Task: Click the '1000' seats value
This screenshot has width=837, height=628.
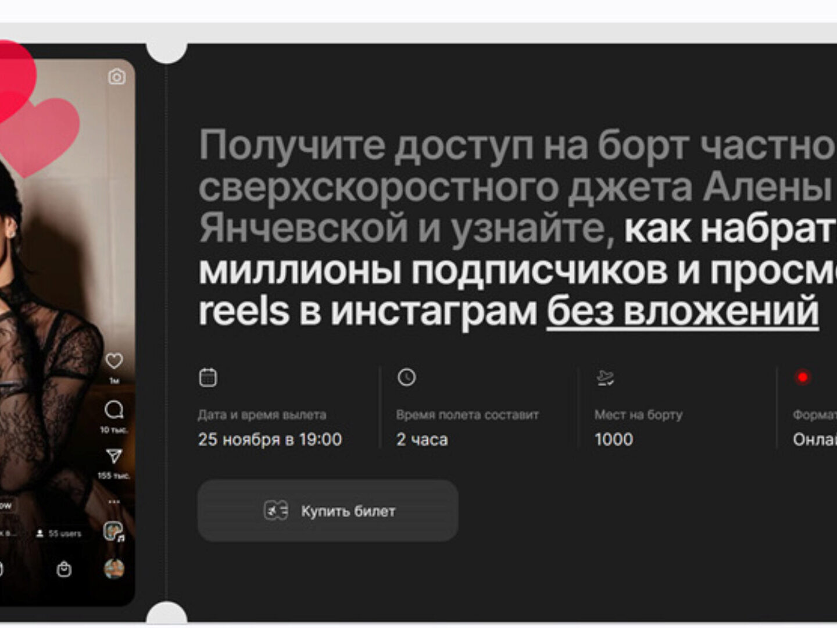Action: click(x=614, y=440)
